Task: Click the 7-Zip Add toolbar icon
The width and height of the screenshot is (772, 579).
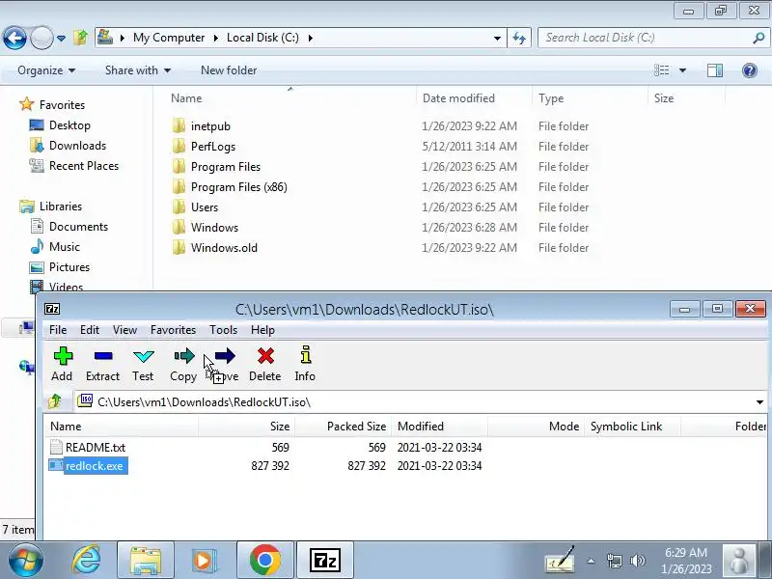Action: 63,356
